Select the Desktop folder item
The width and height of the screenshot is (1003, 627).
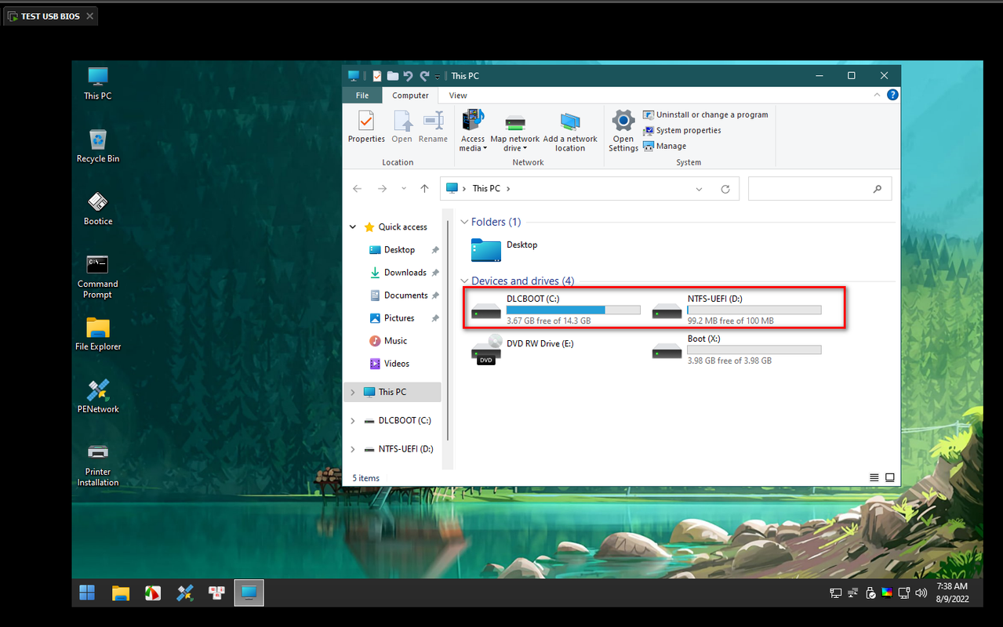tap(504, 250)
